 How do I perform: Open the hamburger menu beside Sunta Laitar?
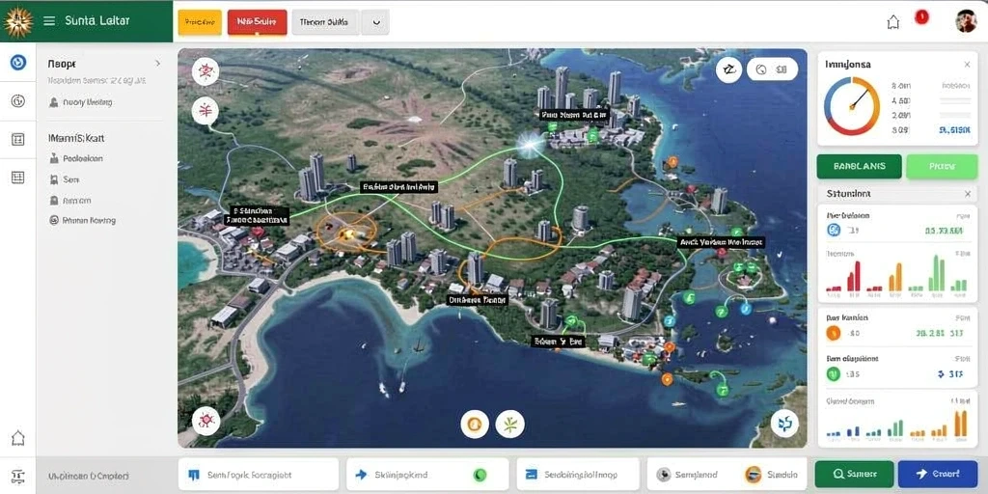[48, 21]
